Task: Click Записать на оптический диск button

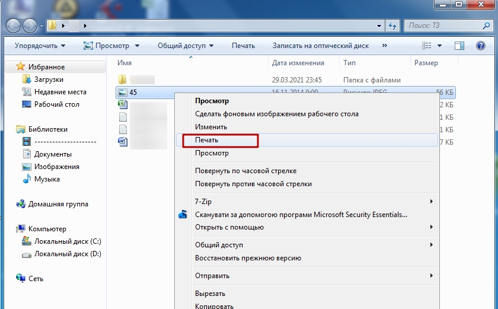Action: pos(320,46)
